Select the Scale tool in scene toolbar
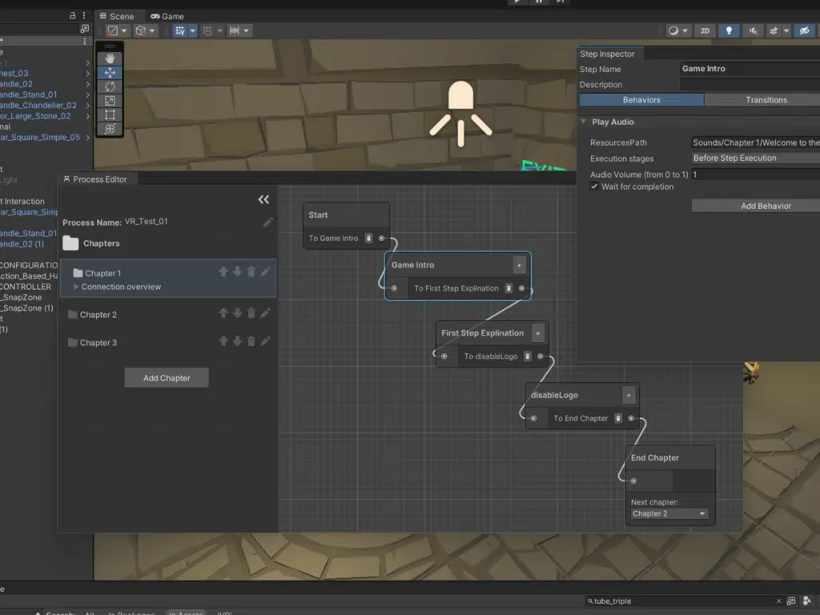 [111, 101]
